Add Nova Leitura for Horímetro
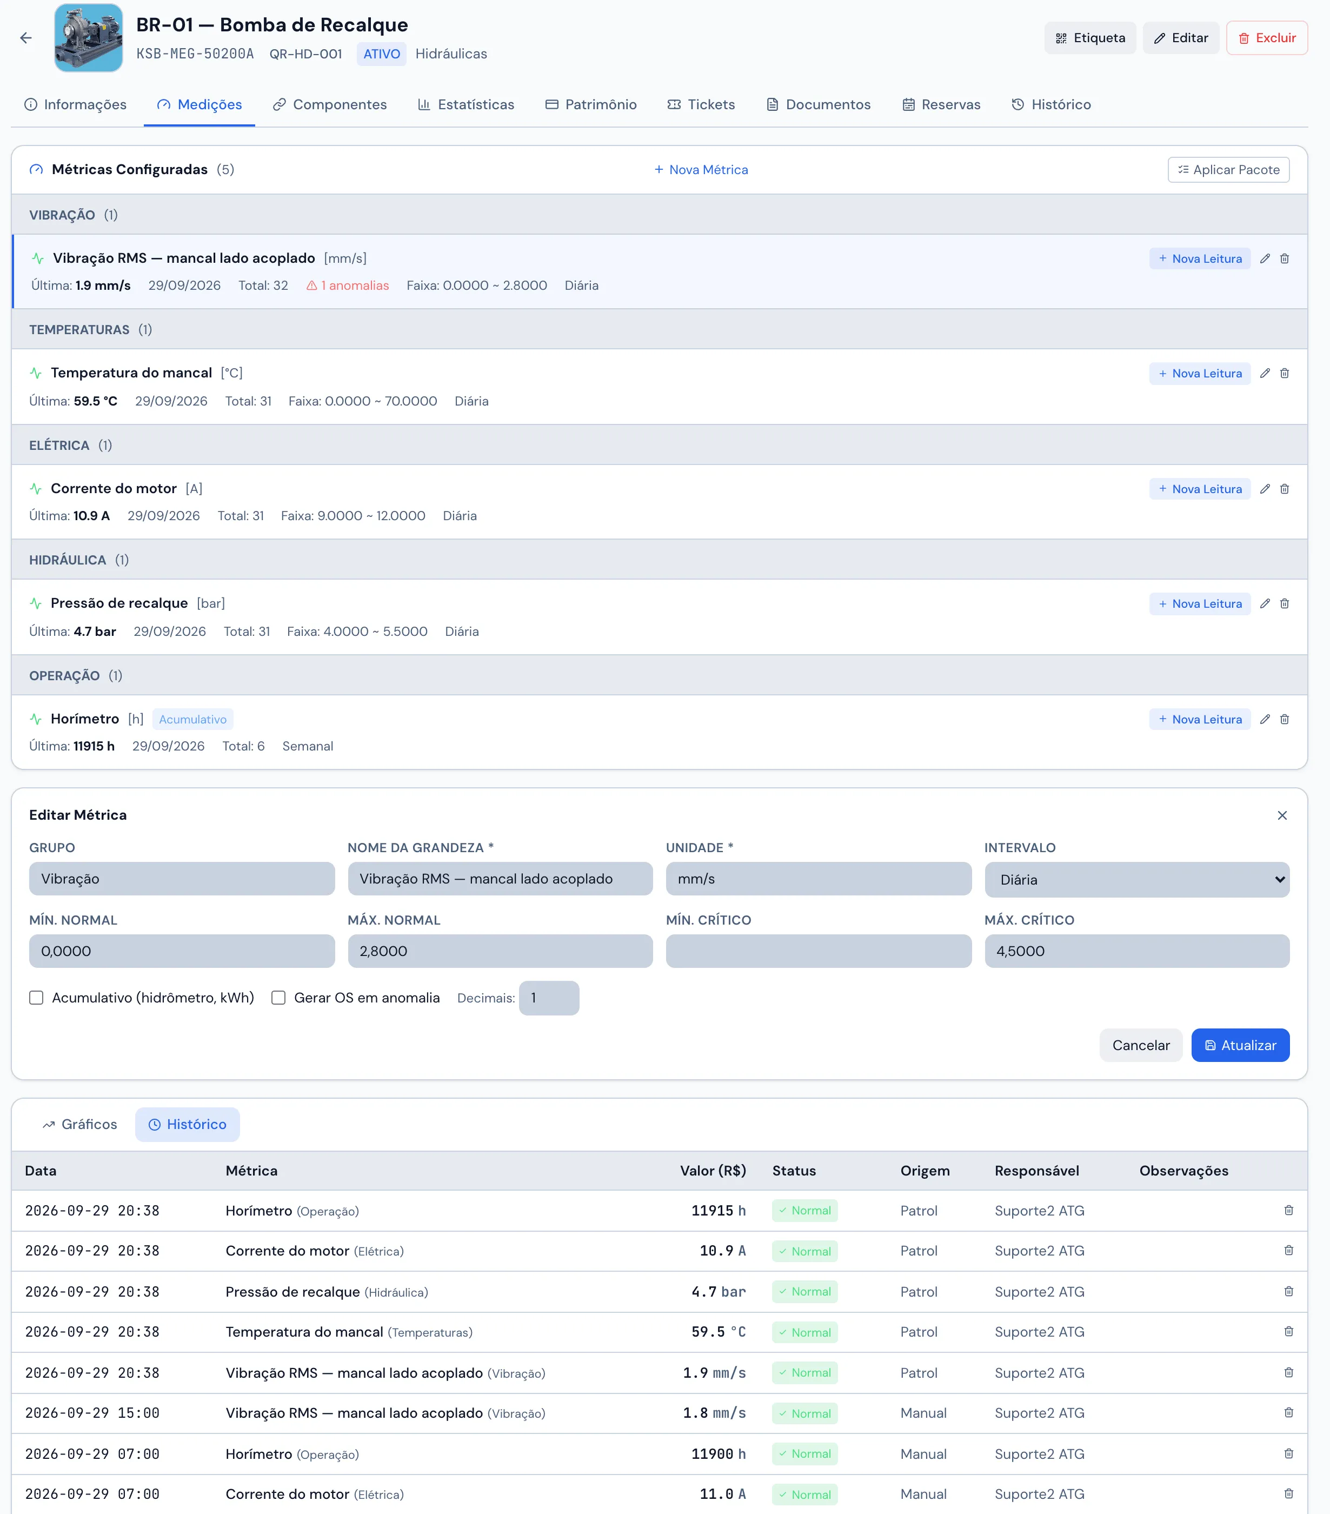1330x1514 pixels. pos(1200,719)
